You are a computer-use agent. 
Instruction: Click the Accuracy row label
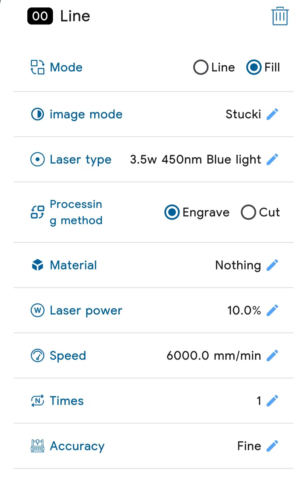(77, 446)
